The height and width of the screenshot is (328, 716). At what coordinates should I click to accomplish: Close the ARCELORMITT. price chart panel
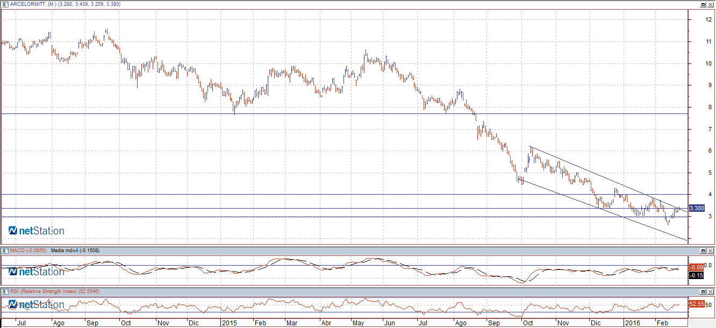[710, 4]
